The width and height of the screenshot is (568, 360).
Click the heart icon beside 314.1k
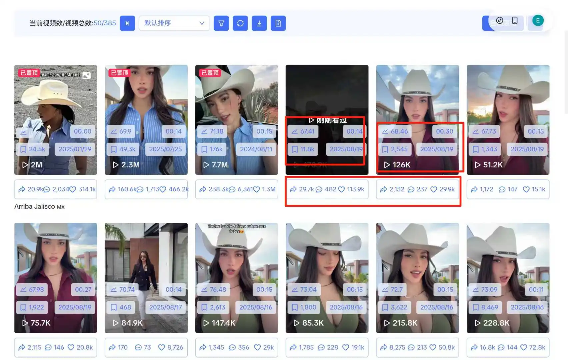pos(72,189)
